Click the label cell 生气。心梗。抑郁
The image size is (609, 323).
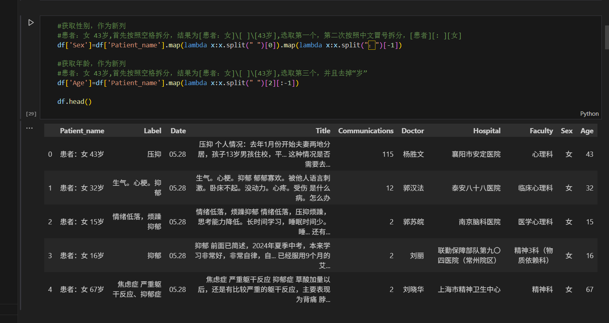click(137, 188)
